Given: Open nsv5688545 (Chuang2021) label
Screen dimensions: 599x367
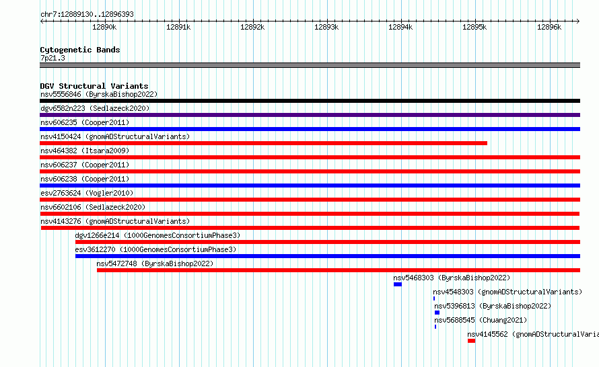Looking at the screenshot, I should 481,320.
